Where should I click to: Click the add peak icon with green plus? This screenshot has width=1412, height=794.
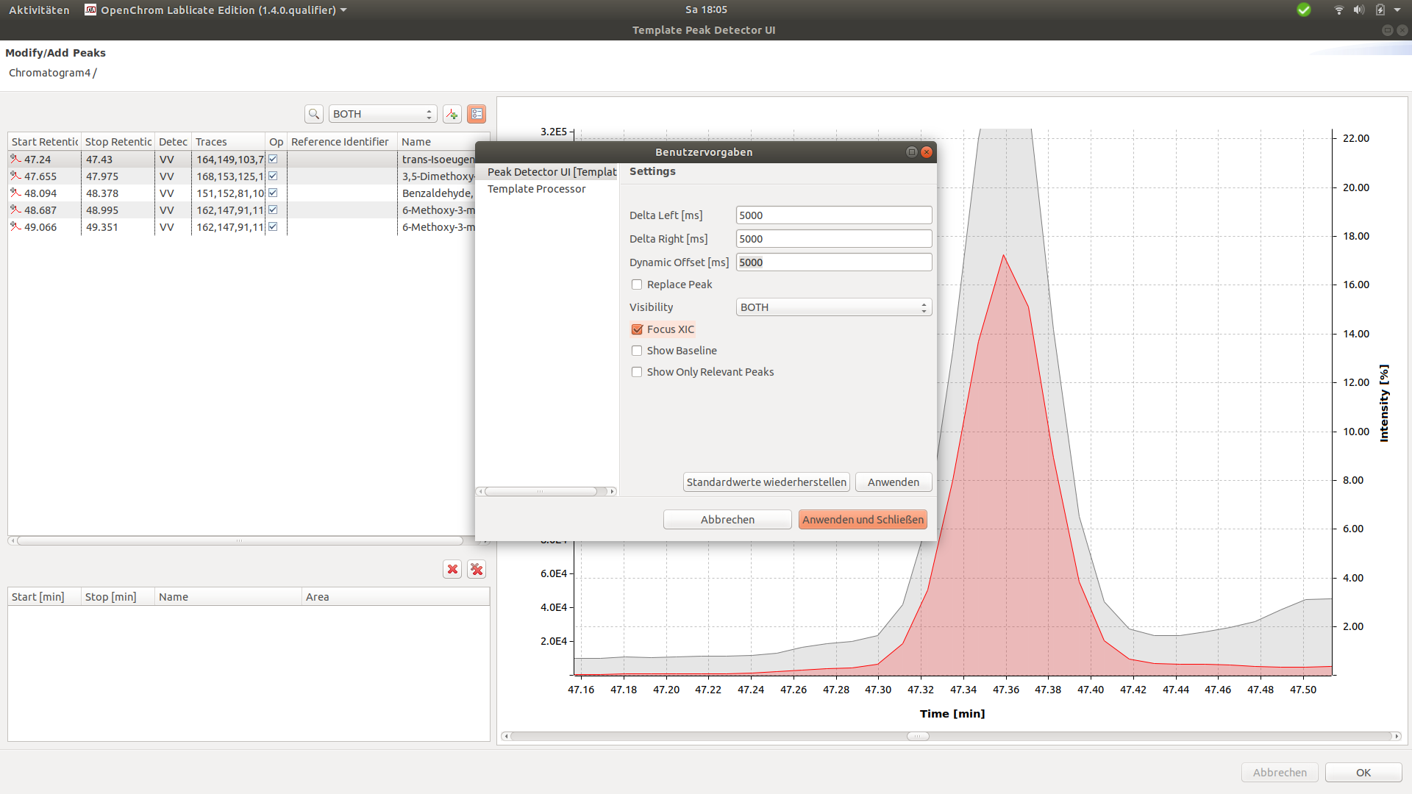(x=452, y=114)
